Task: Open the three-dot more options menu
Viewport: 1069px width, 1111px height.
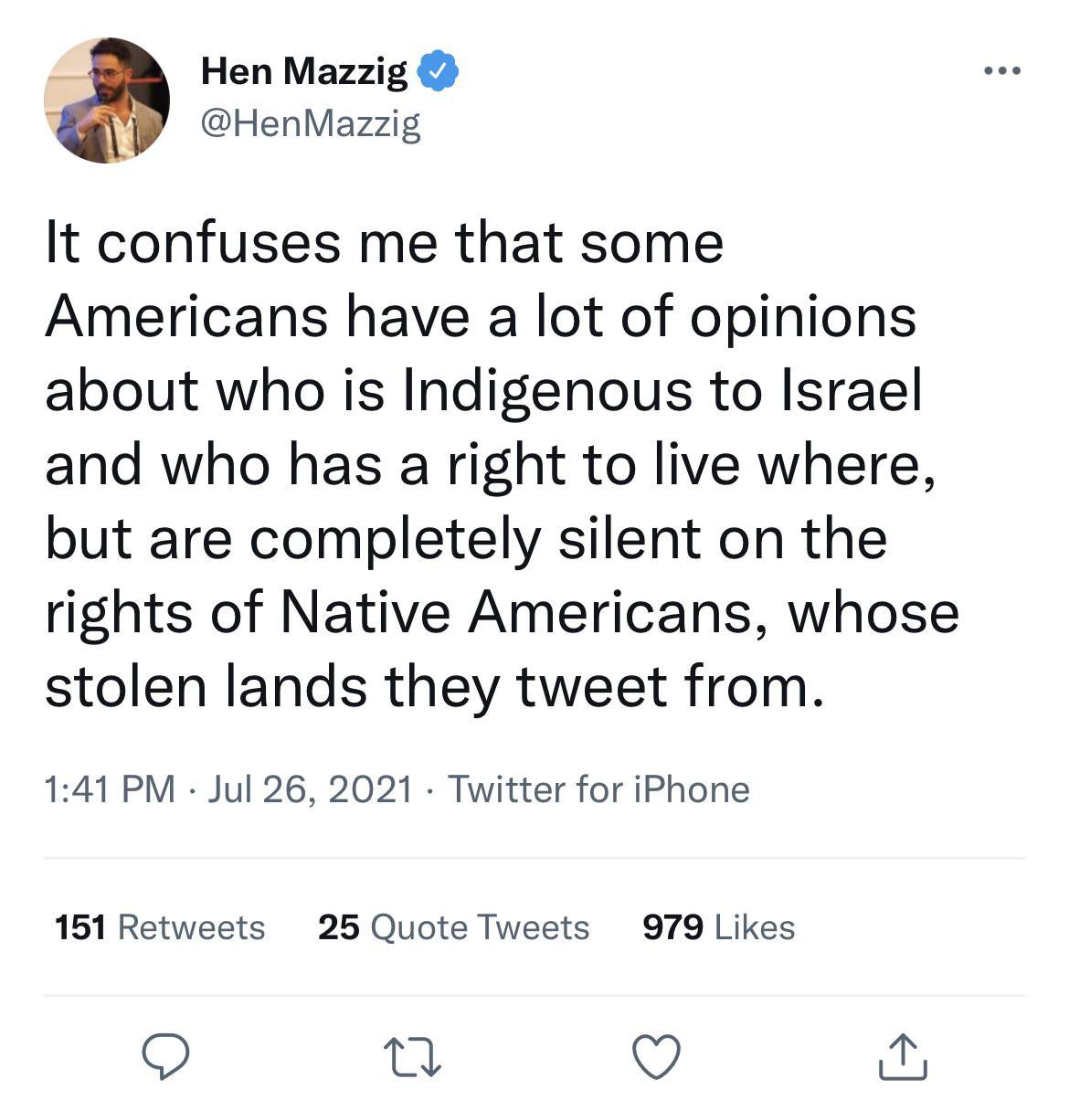Action: [1002, 70]
